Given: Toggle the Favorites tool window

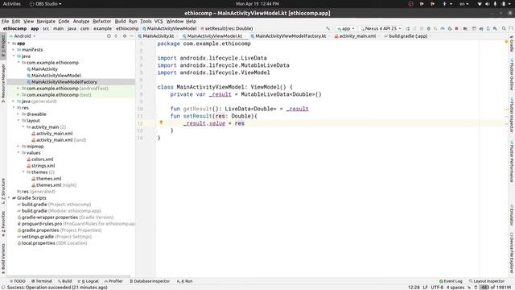Looking at the screenshot, I should (3, 224).
